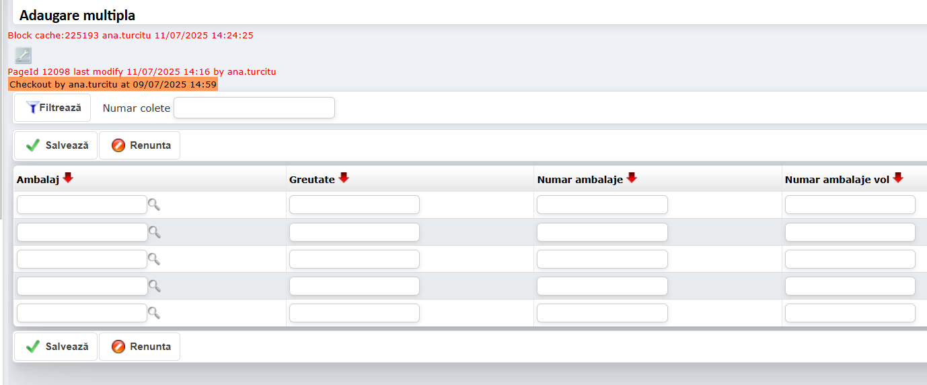927x385 pixels.
Task: Click the magnifier icon in first Ambalaj row
Action: 154,205
